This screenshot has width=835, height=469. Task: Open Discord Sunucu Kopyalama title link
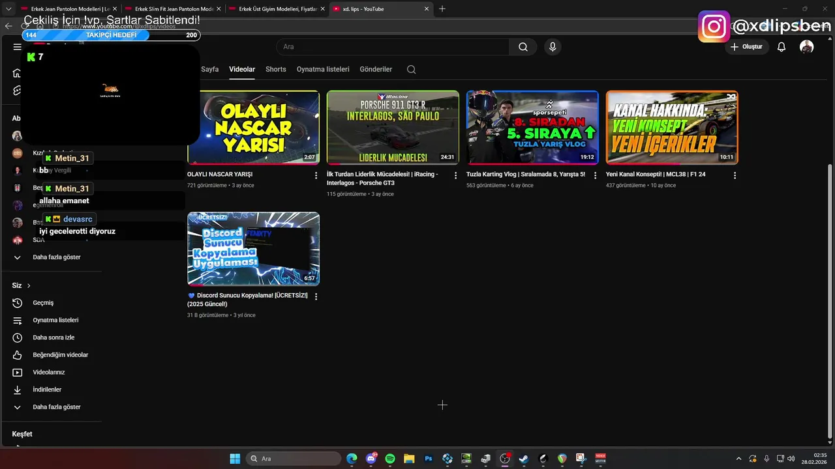coord(247,300)
